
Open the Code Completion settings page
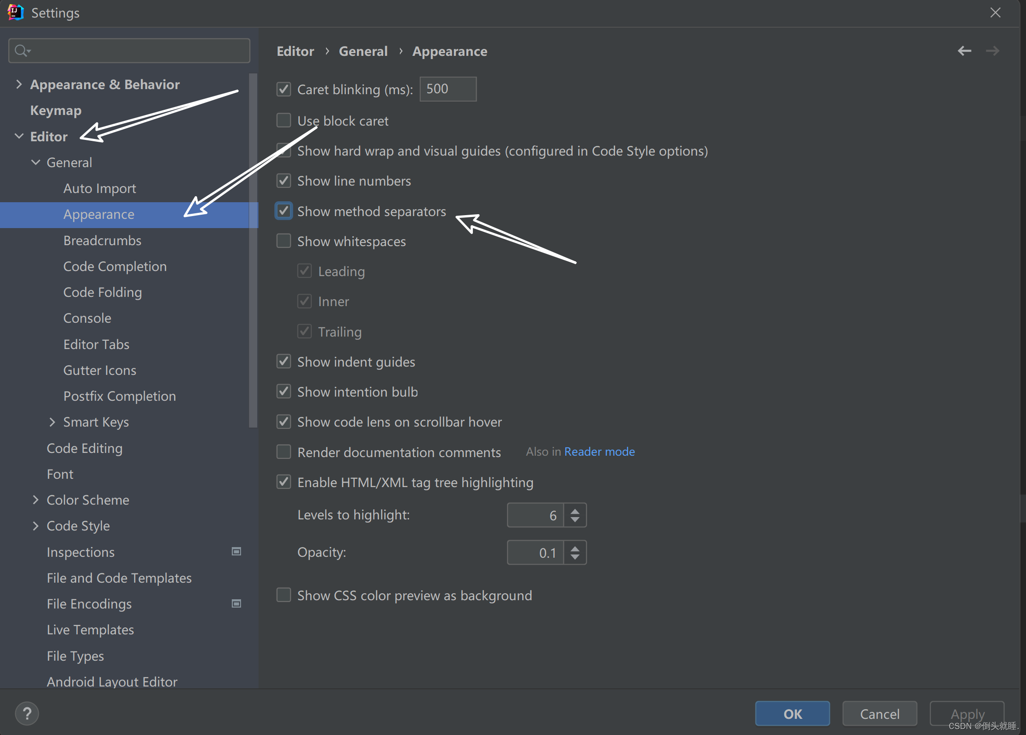pyautogui.click(x=115, y=266)
